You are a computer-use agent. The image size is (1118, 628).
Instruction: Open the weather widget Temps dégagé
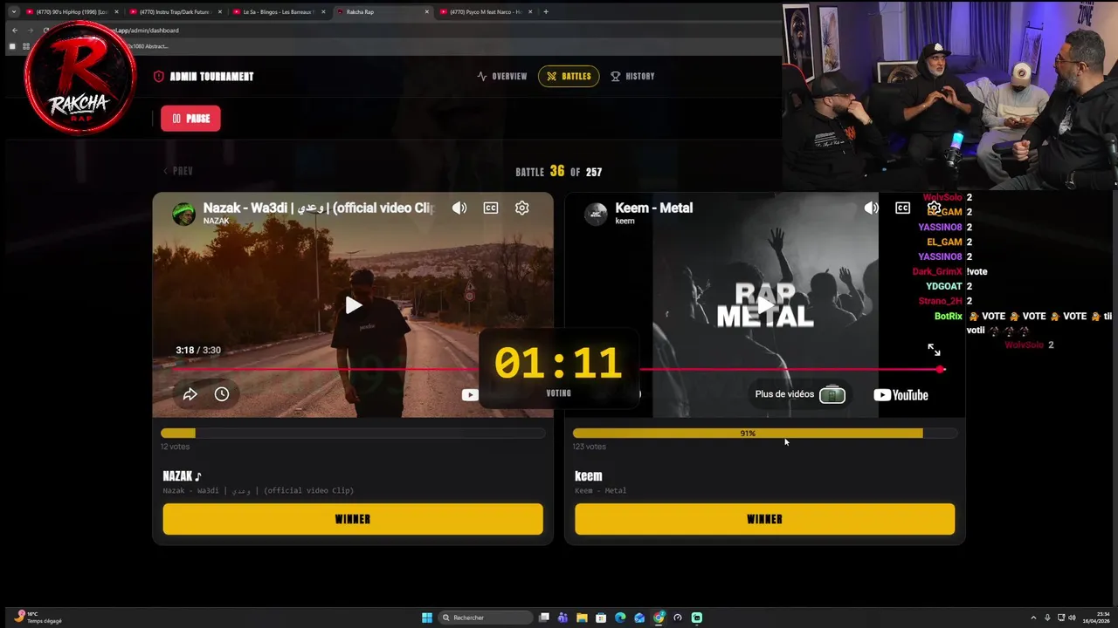(x=38, y=618)
